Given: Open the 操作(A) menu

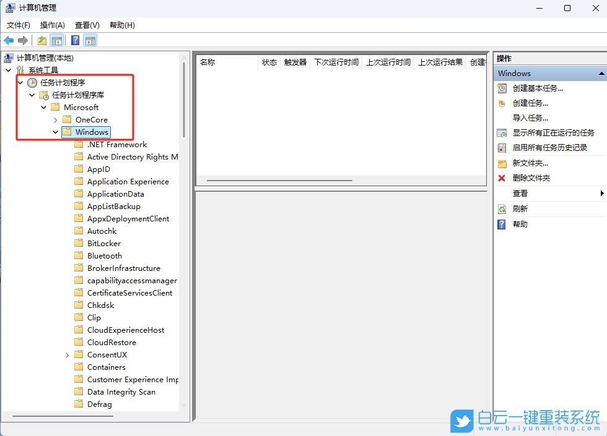Looking at the screenshot, I should [52, 25].
